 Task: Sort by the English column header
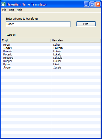26,40
